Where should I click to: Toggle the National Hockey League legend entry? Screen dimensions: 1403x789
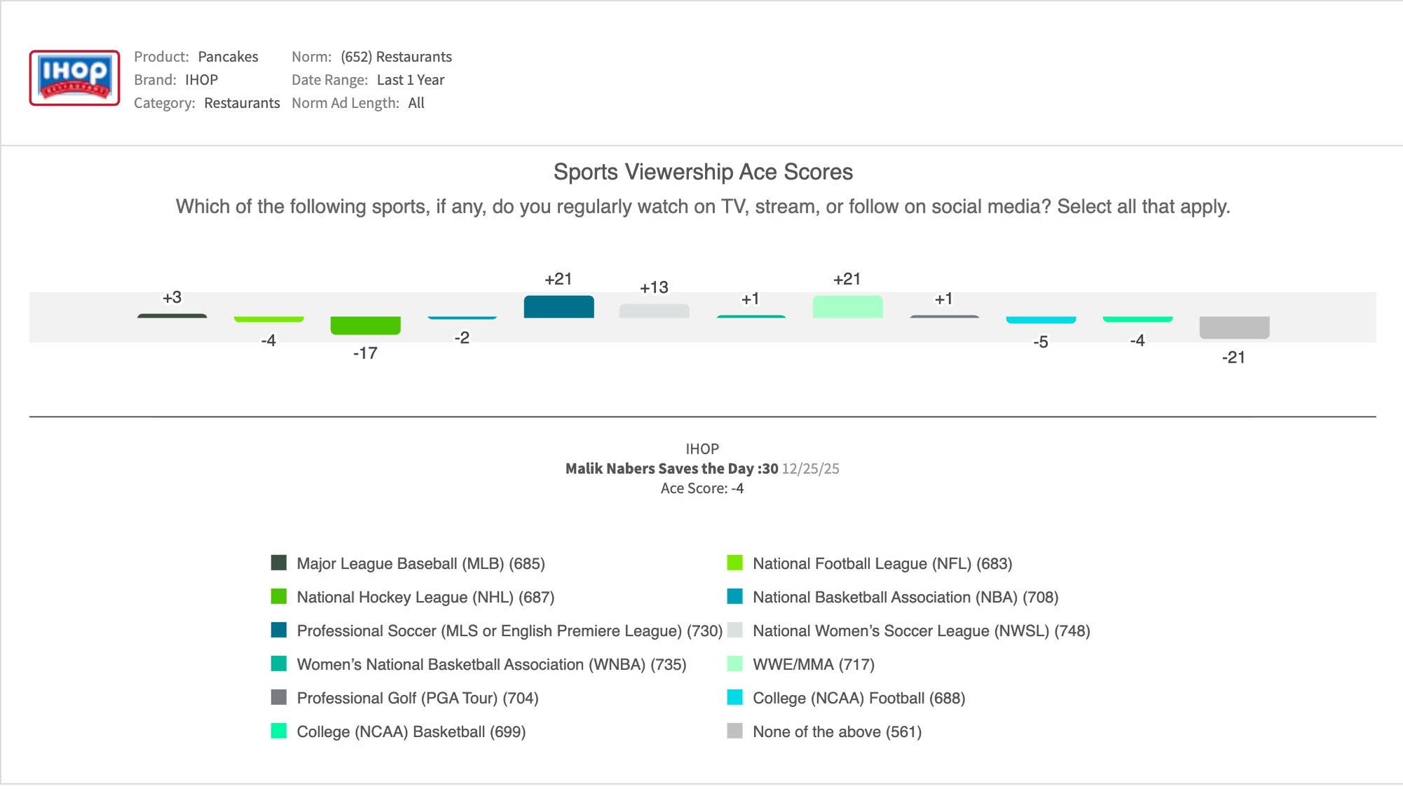tap(424, 598)
